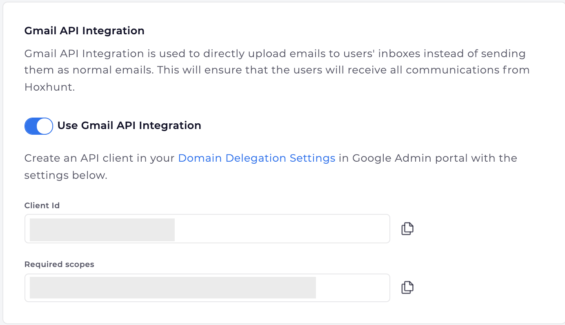Screen dimensions: 565x325
Task: Open the Domain Delegation Settings link
Action: click(257, 158)
